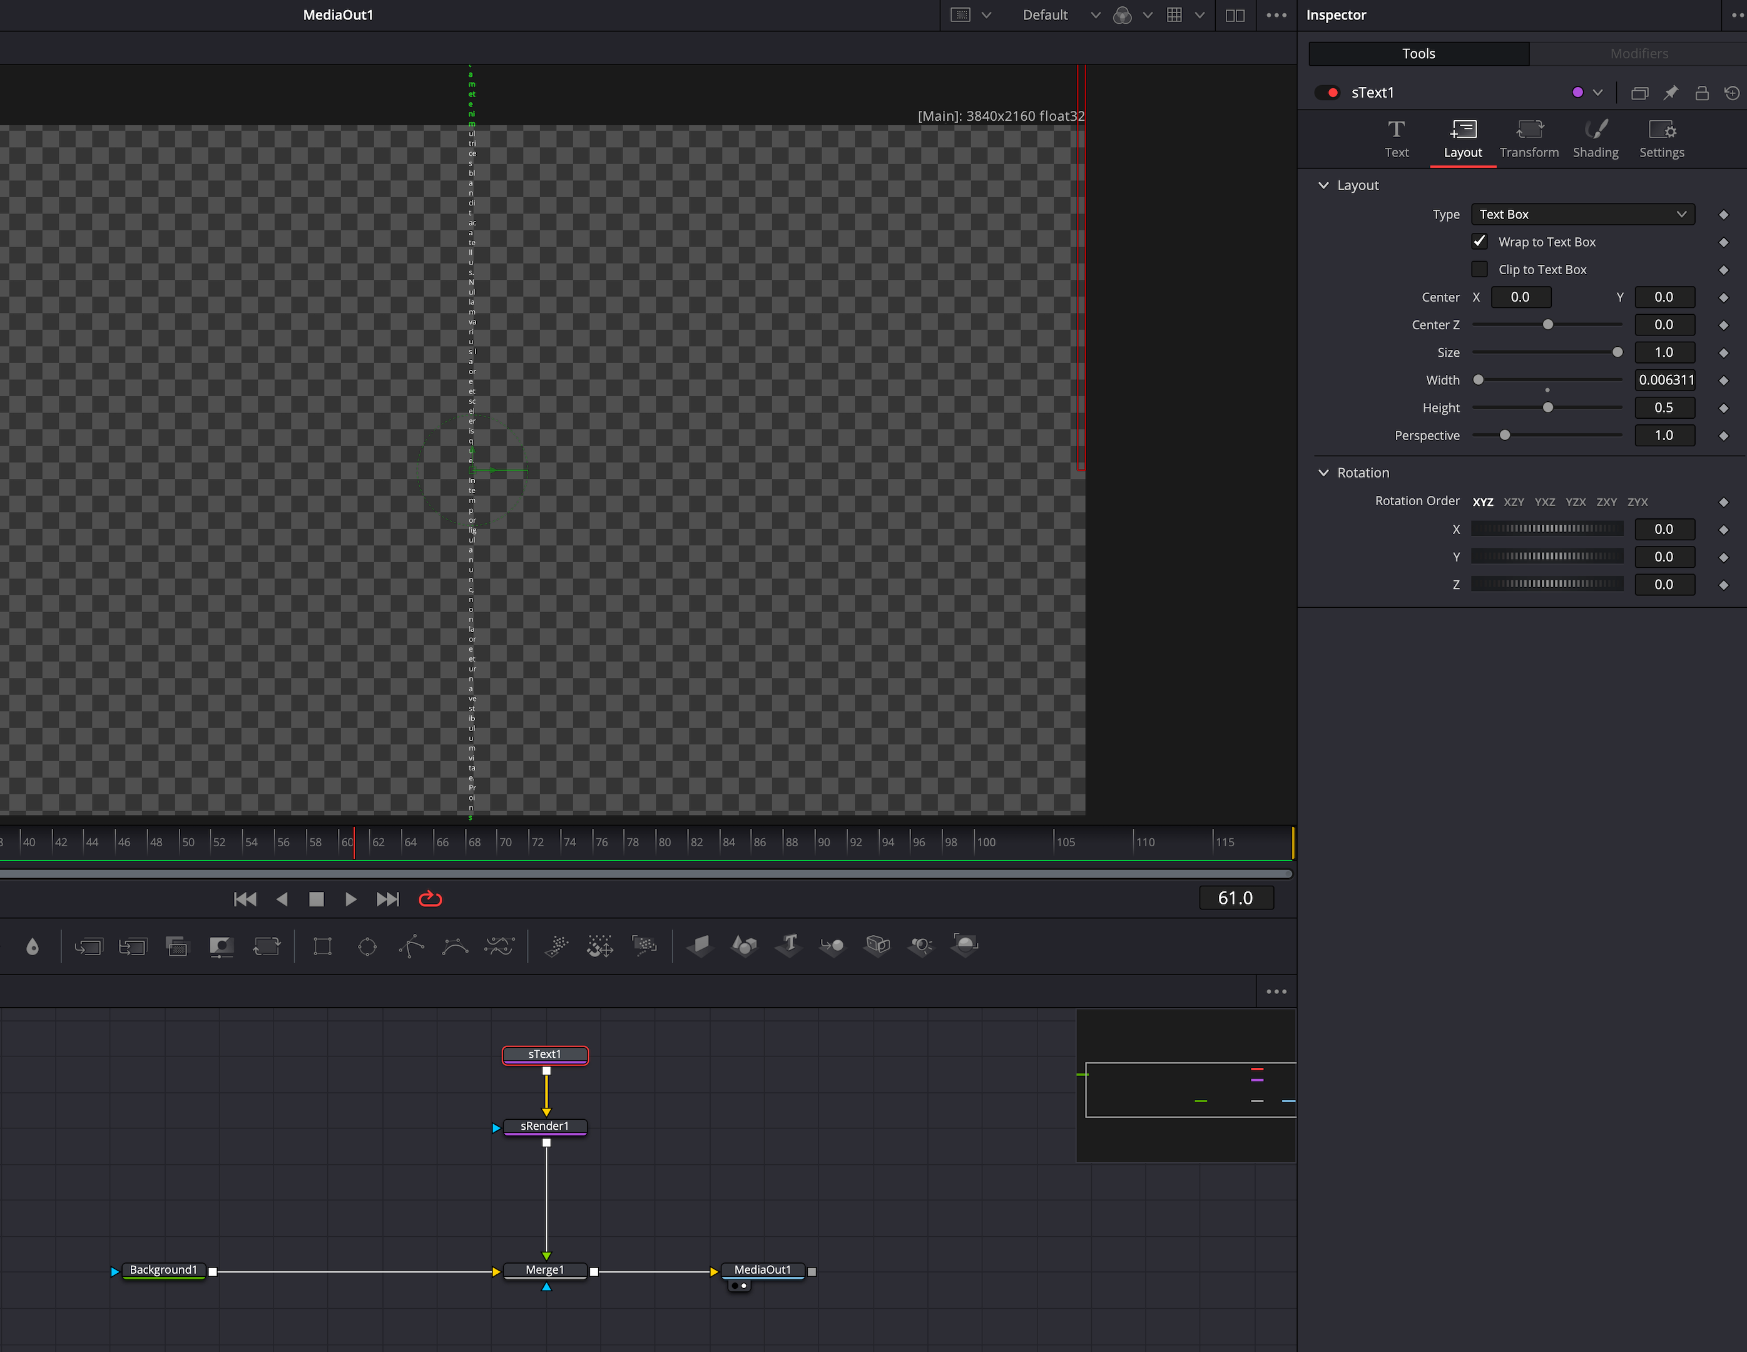Stop playback

(x=317, y=899)
